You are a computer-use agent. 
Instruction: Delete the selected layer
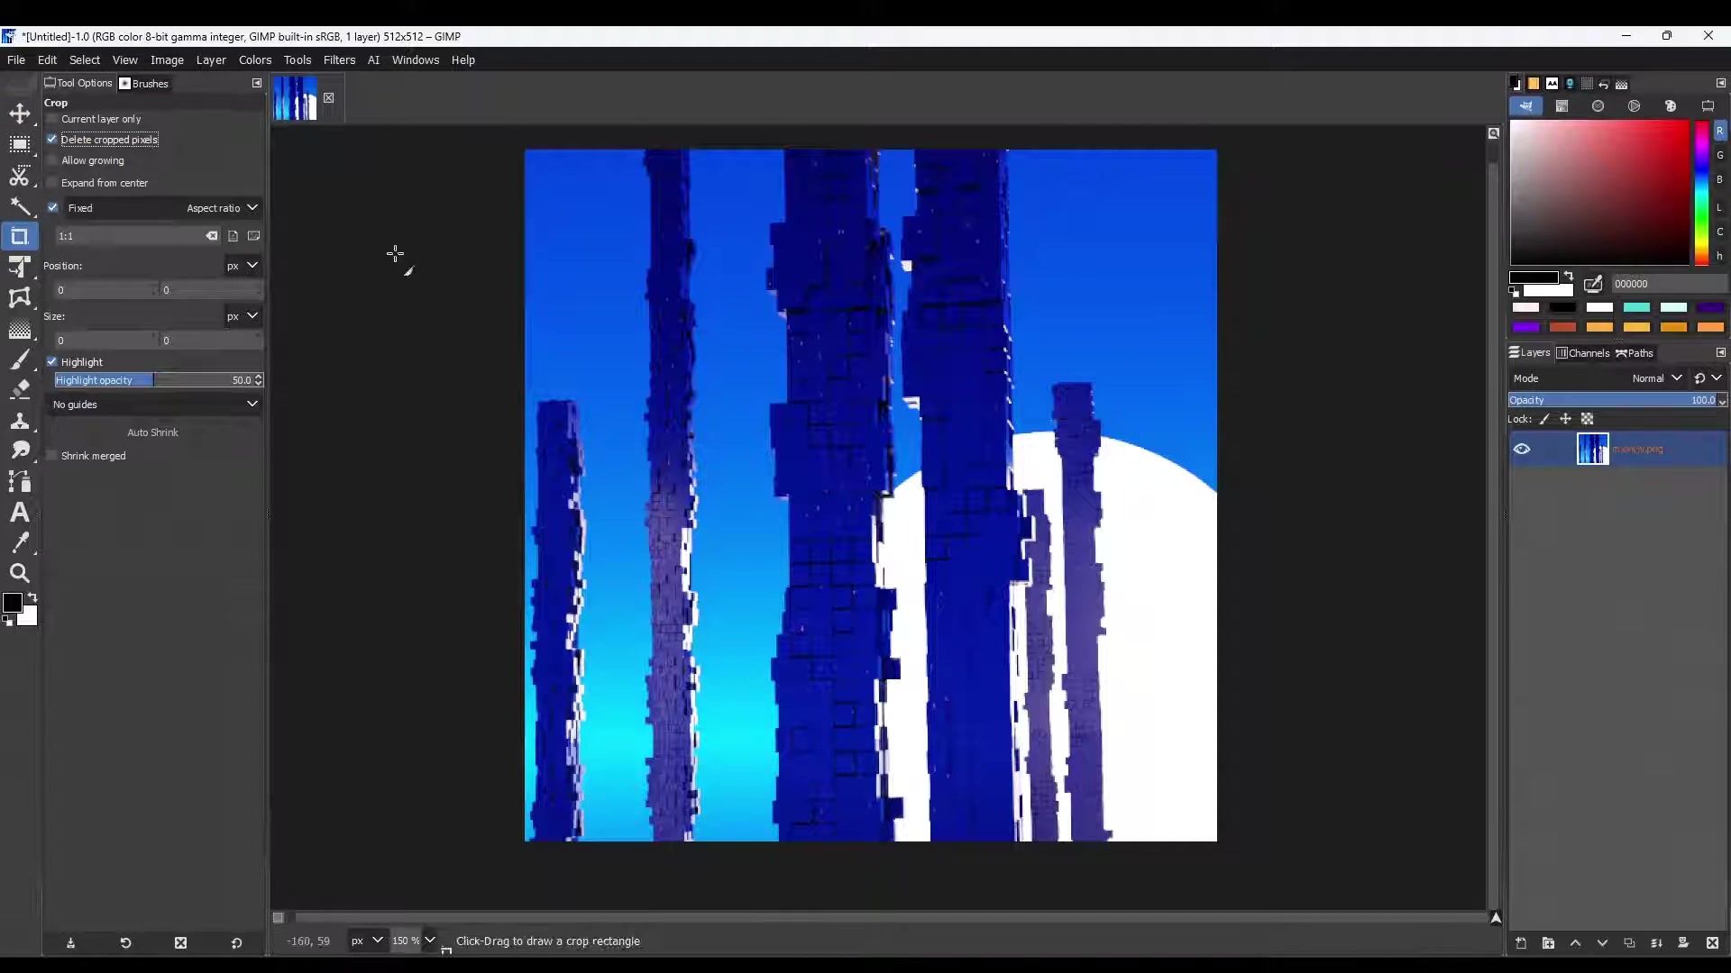1713,943
